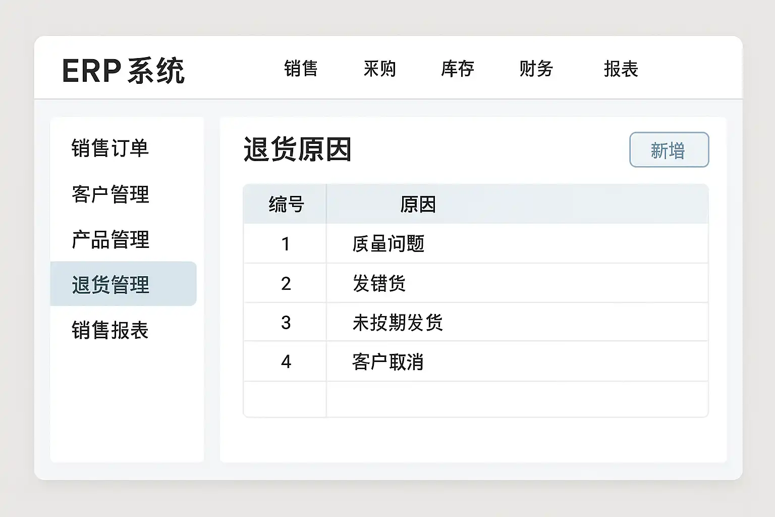Select 产品管理 in the sidebar
775x517 pixels.
coord(110,239)
